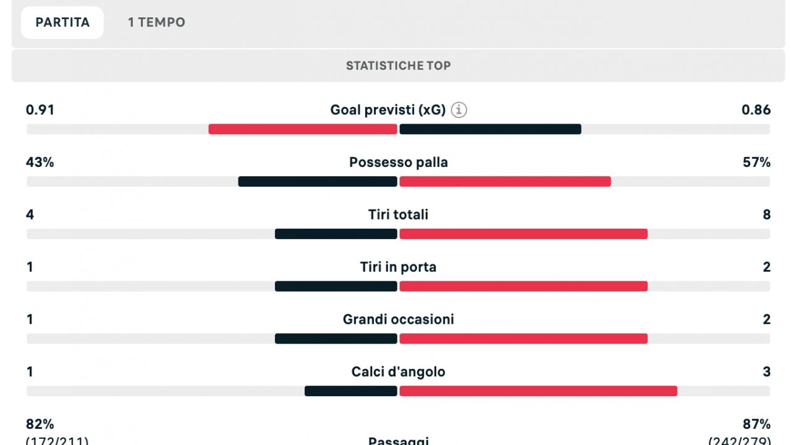Click the red xG bar for 0.91
791x445 pixels.
[303, 129]
